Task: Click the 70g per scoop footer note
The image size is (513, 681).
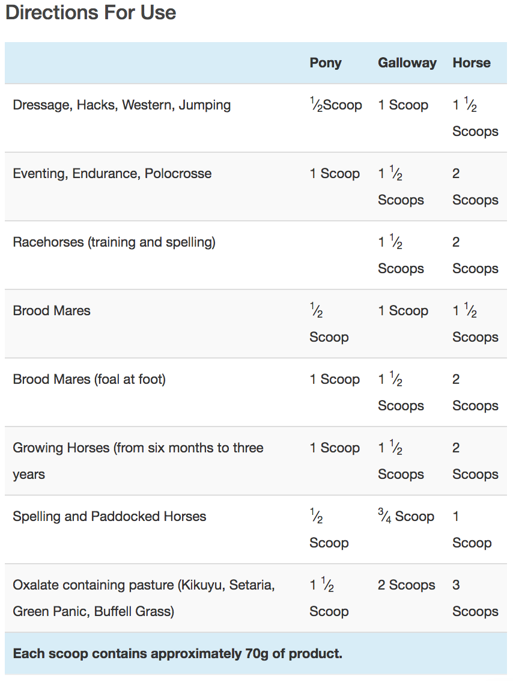Action: pos(177,653)
